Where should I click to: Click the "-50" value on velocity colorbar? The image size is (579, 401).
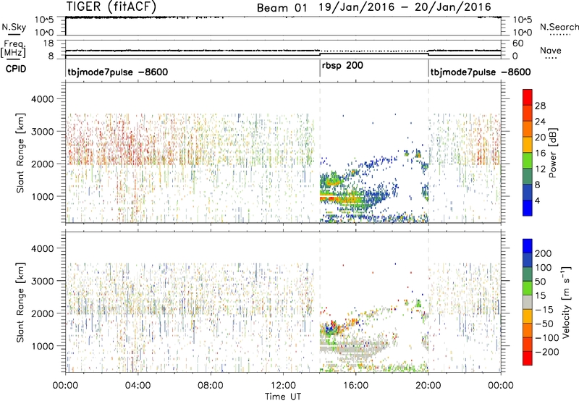(544, 324)
